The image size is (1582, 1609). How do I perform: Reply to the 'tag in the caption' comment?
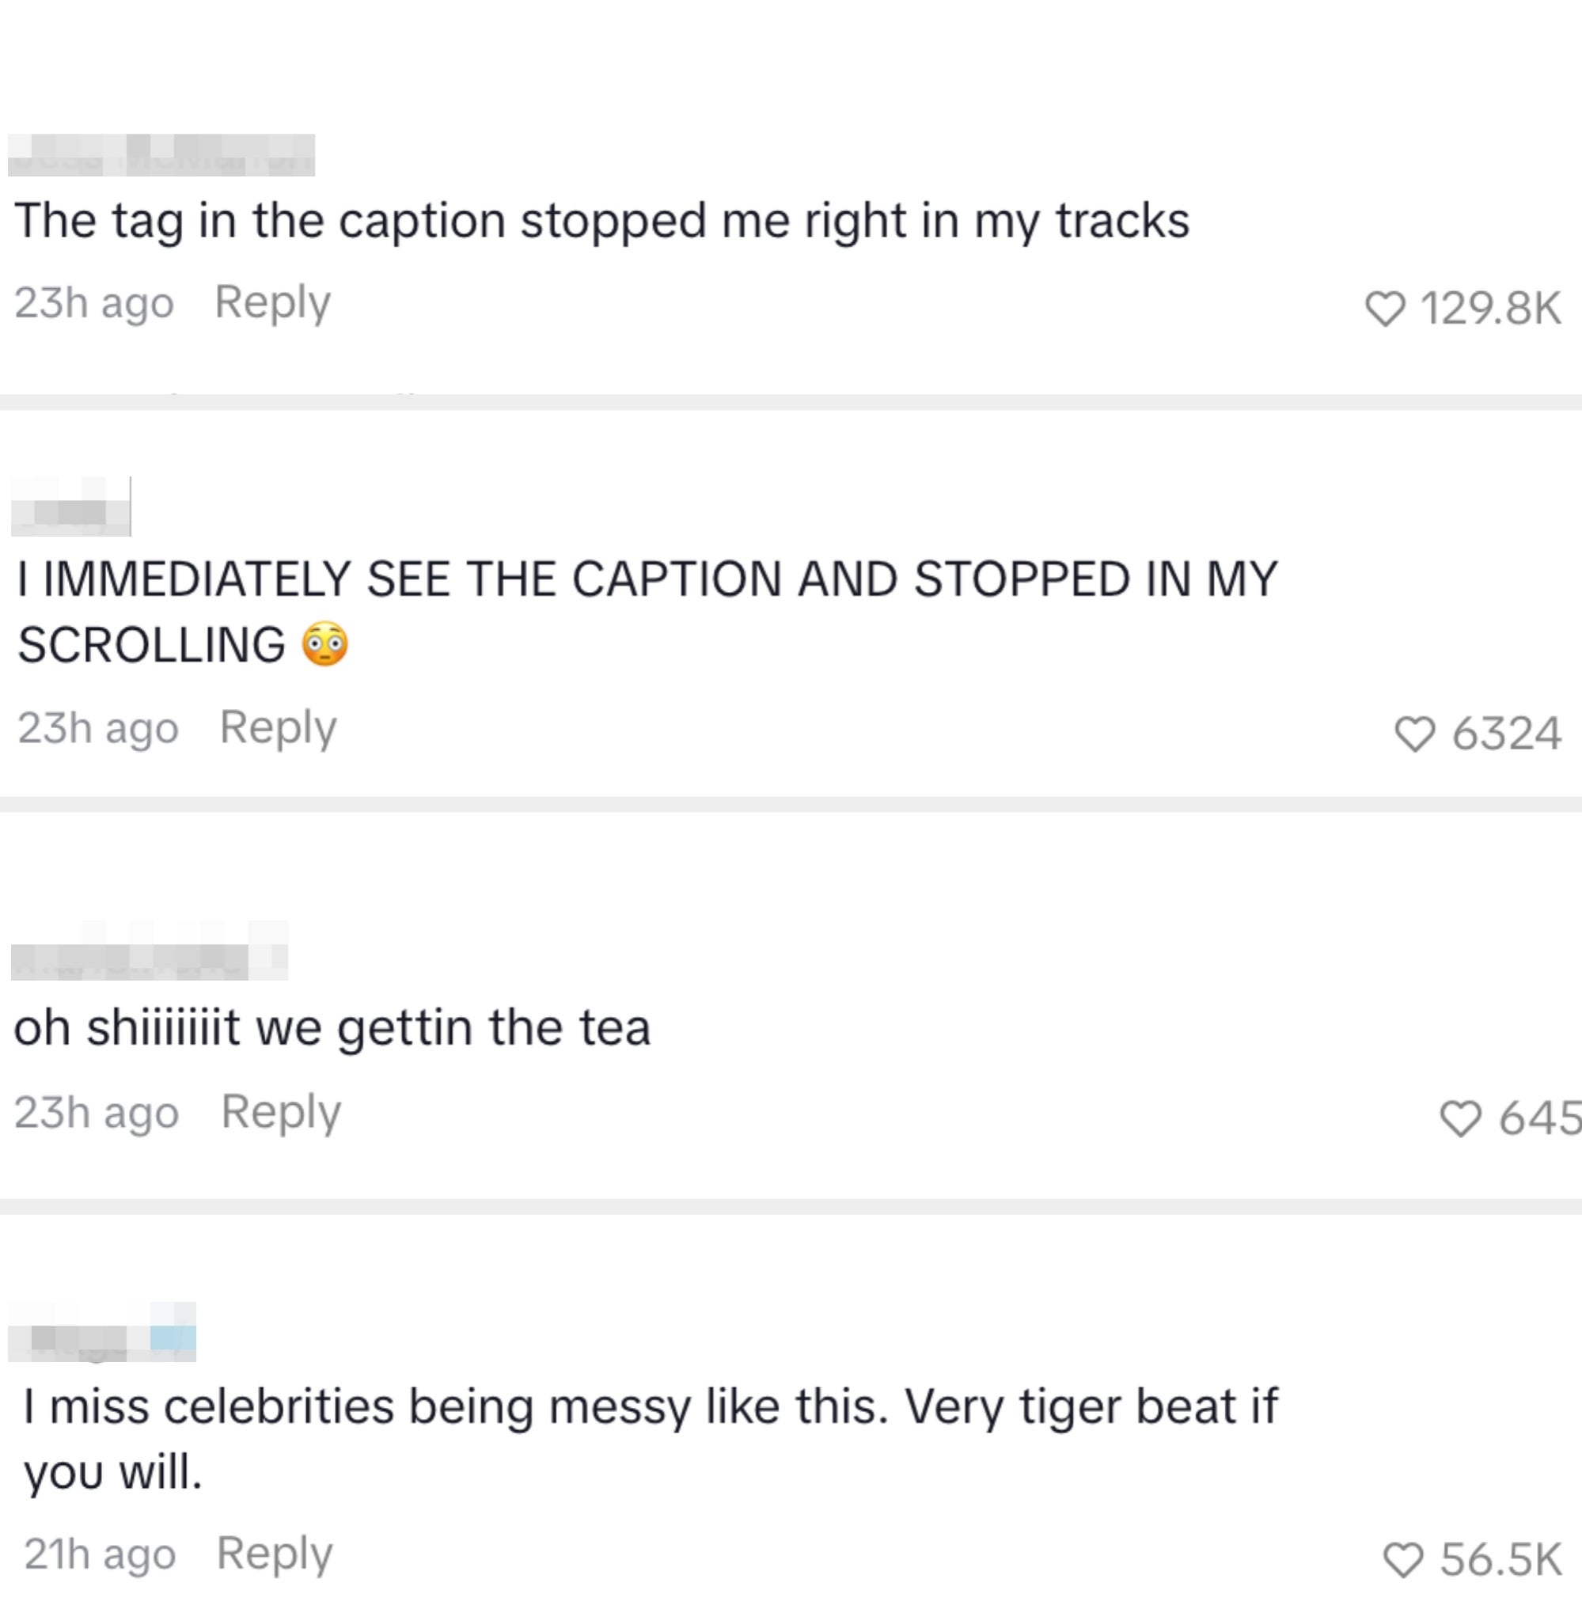click(272, 302)
